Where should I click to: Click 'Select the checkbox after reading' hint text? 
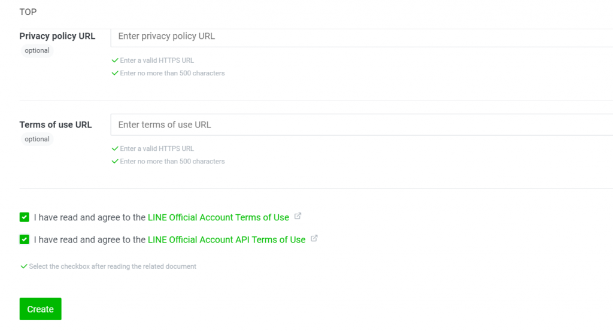pyautogui.click(x=113, y=266)
